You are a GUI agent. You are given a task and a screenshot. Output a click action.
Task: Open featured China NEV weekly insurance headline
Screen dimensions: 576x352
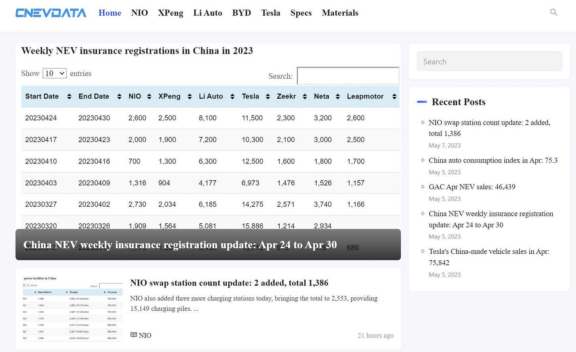pos(180,245)
